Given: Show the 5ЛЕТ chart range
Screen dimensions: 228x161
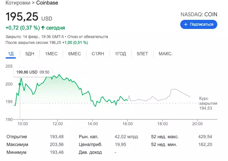Looking at the screenshot, I should (142, 54).
